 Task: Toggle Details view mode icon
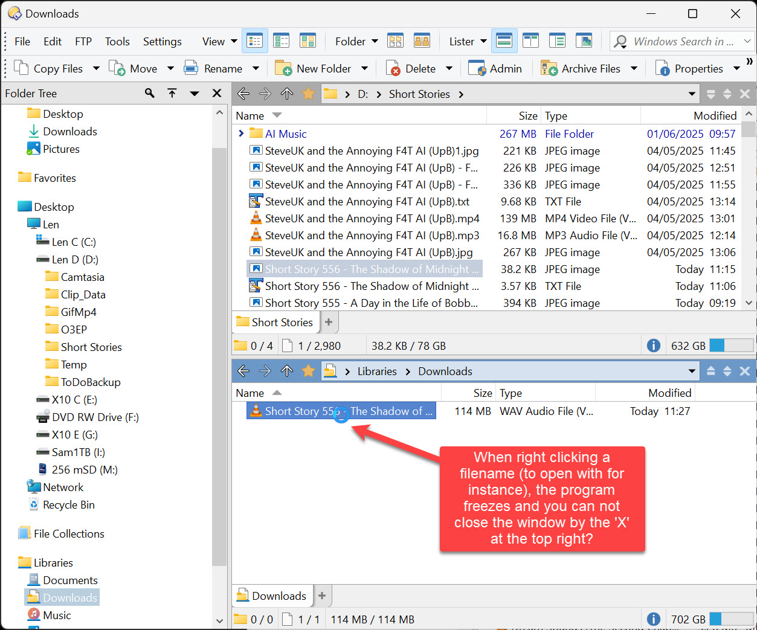[x=255, y=41]
